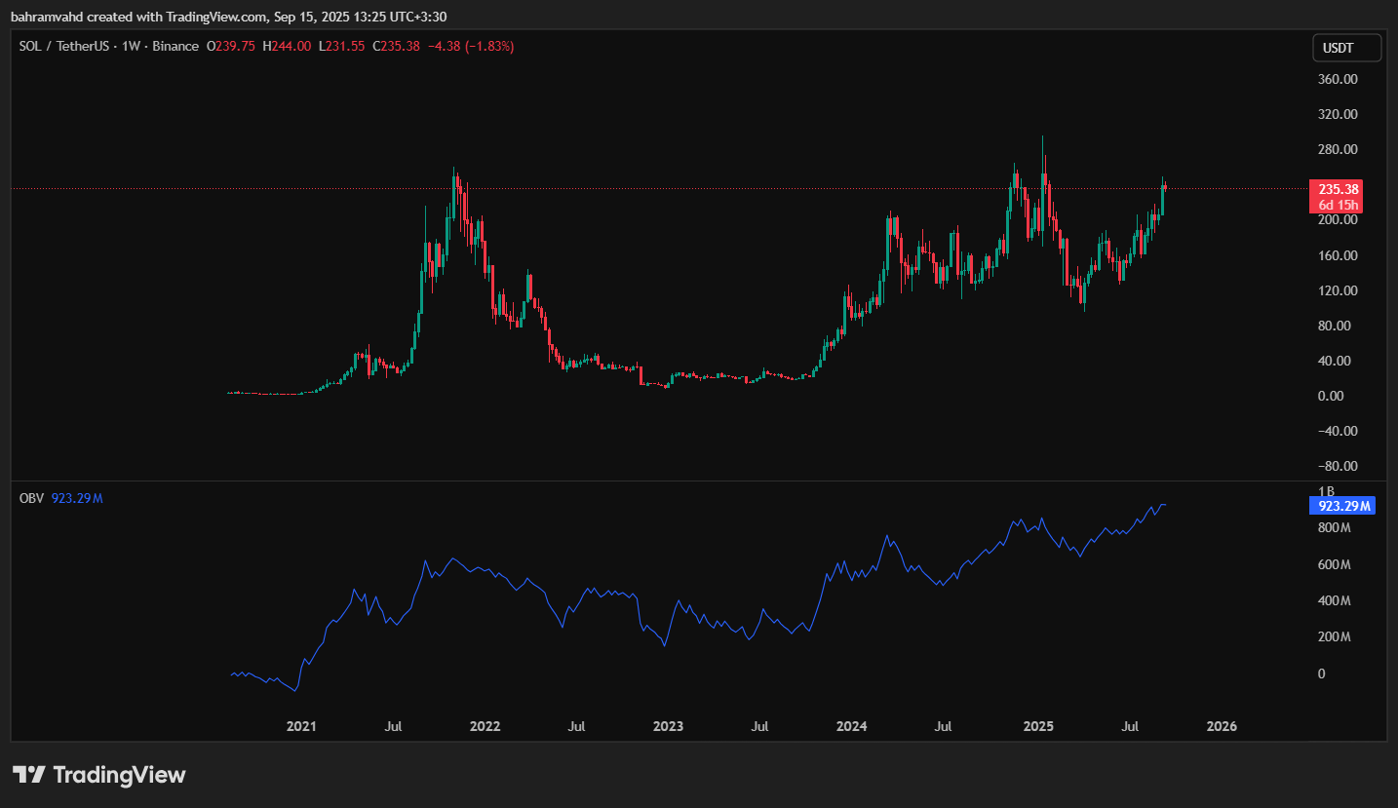The width and height of the screenshot is (1398, 808).
Task: Click the 2022 label on time axis
Action: coord(485,726)
